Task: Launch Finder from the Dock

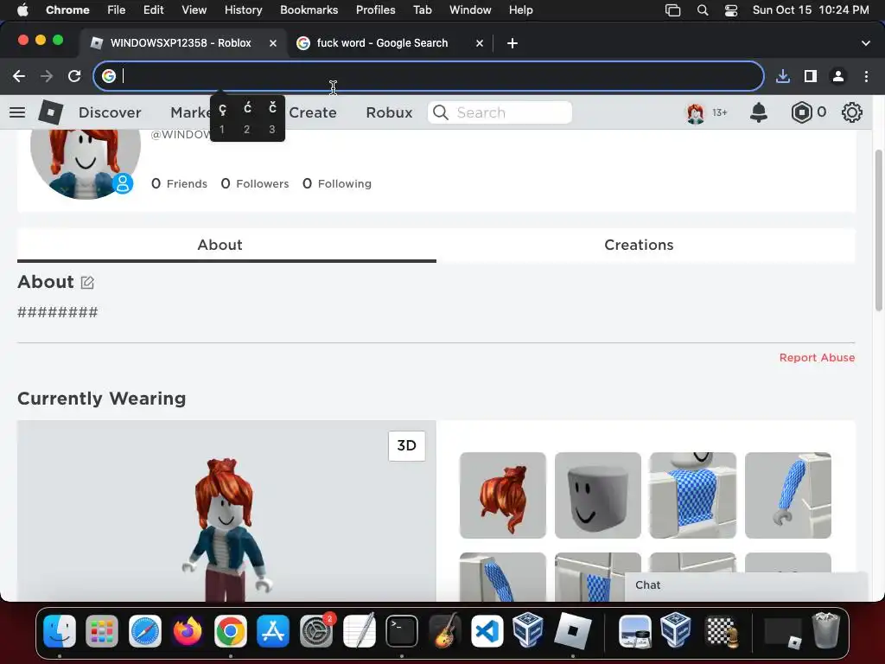Action: 60,630
